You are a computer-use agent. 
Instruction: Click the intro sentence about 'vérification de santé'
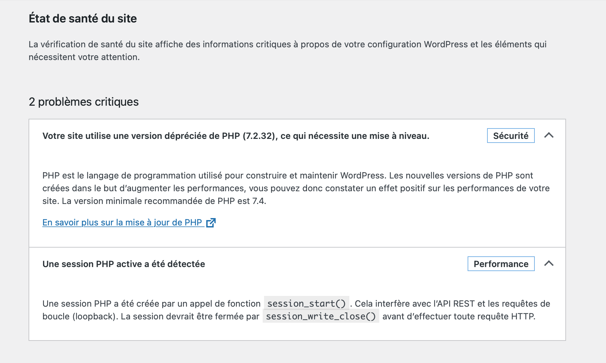[x=202, y=45]
